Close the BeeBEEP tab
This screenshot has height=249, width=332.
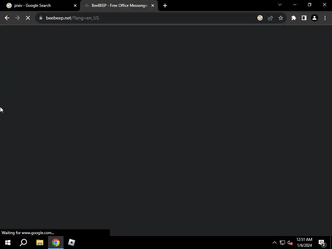click(x=153, y=6)
